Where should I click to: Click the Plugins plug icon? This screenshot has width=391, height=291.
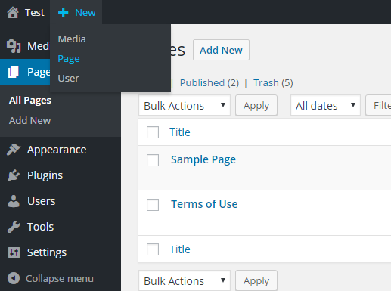coord(14,175)
